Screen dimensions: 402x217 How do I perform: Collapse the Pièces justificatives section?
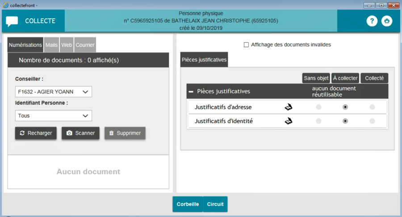tap(191, 91)
